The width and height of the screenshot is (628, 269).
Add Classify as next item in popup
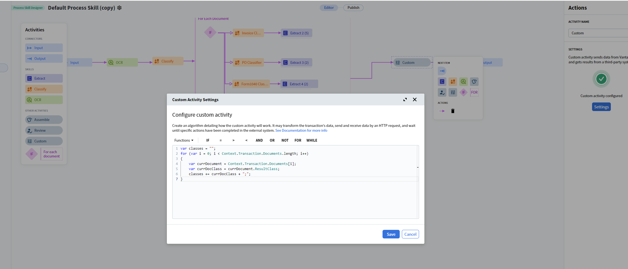tap(453, 82)
